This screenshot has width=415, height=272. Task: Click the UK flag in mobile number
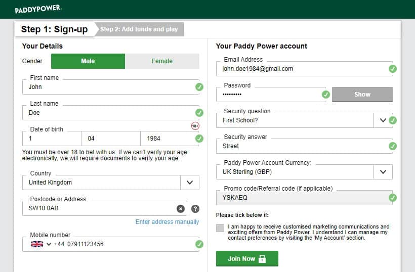(x=37, y=244)
